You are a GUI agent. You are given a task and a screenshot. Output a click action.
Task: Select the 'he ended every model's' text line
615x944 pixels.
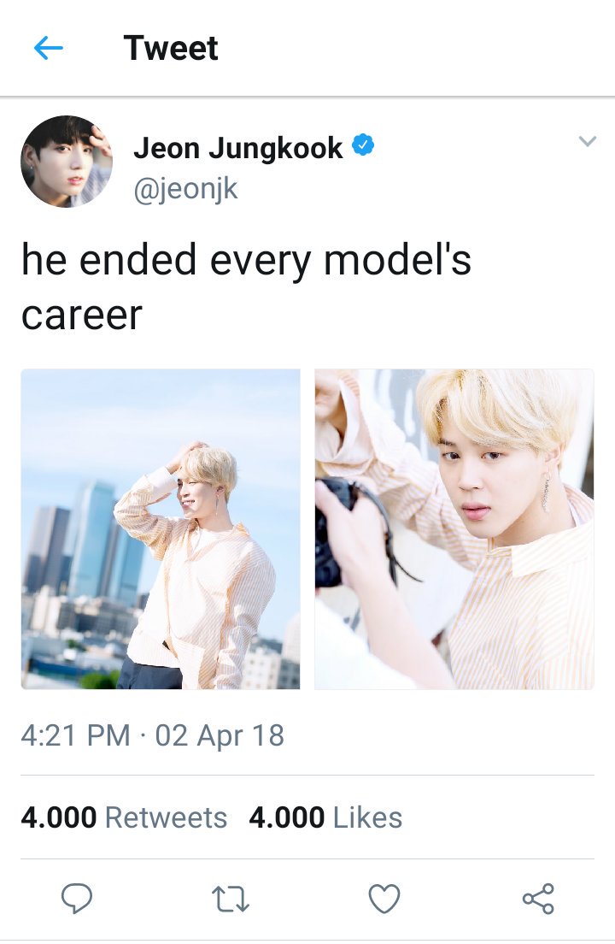[x=247, y=260]
